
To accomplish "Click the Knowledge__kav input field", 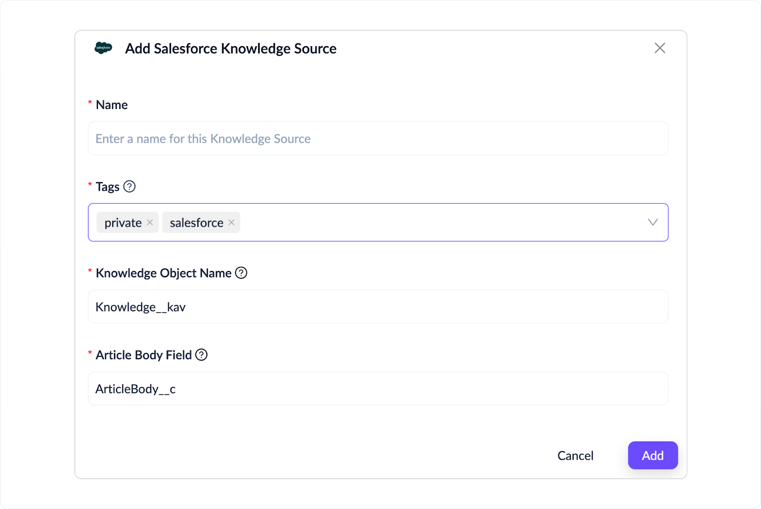I will pos(378,307).
